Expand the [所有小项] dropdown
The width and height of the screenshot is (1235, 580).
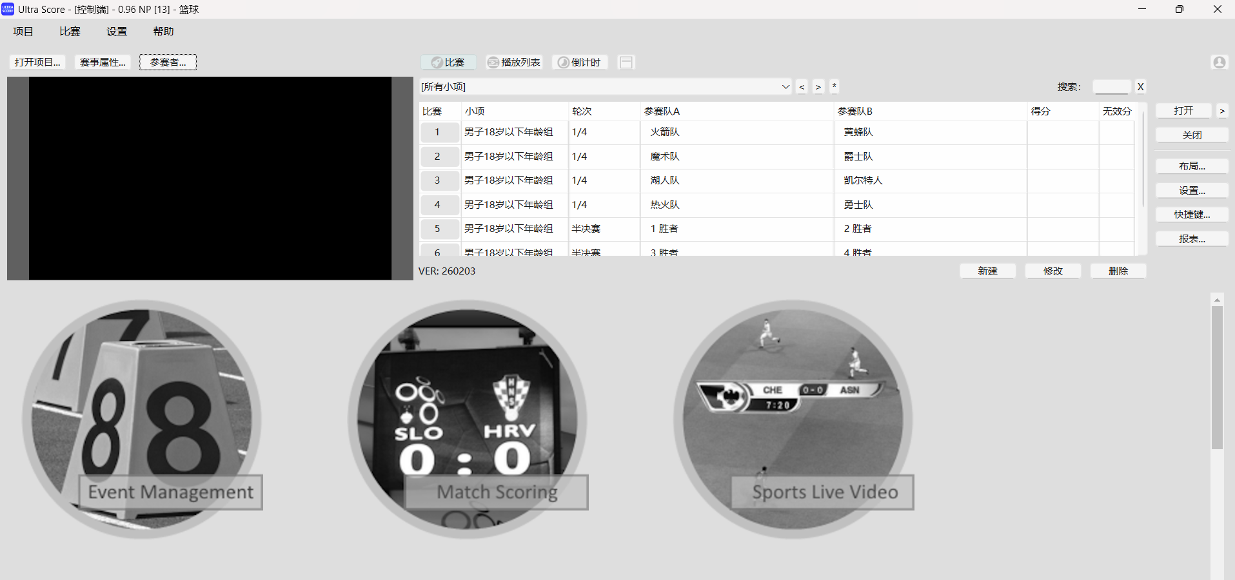(x=785, y=87)
